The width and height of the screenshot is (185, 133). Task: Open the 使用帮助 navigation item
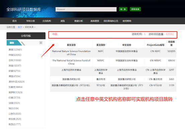coord(127,21)
